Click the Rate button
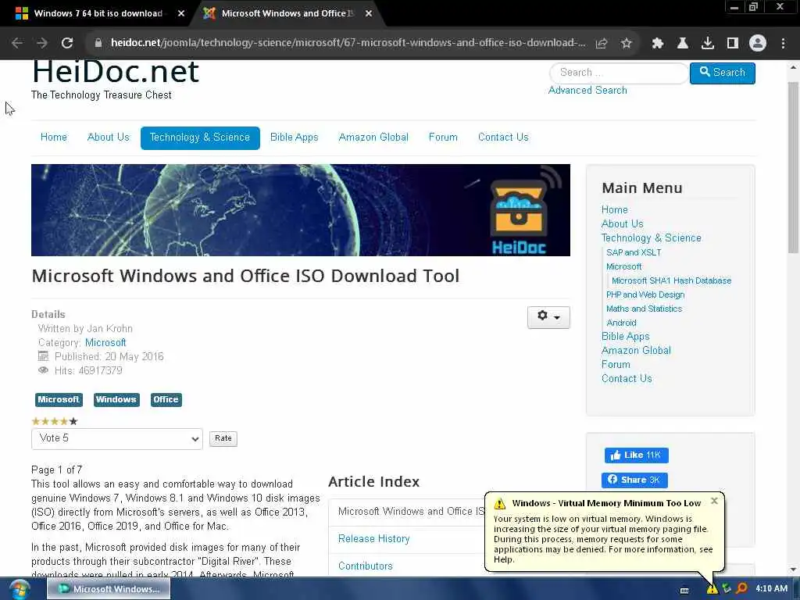Viewport: 800px width, 600px height. click(223, 438)
